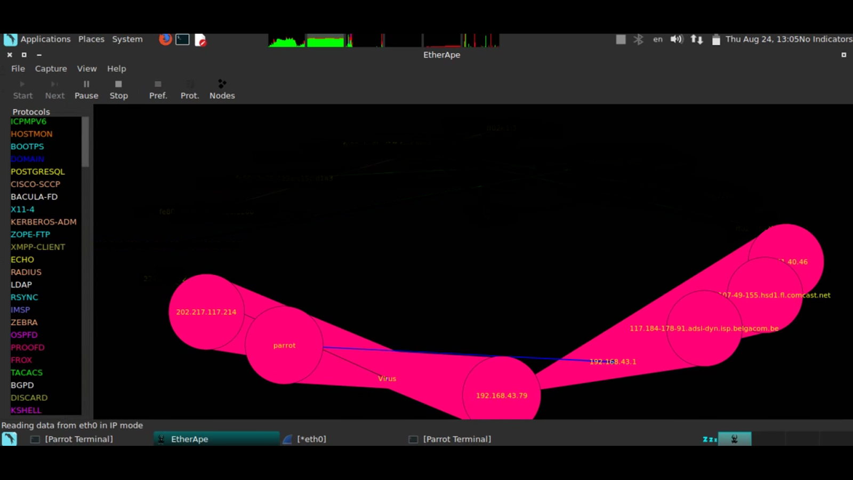Select the IMSP protocol entry
The image size is (853, 480).
tap(20, 309)
